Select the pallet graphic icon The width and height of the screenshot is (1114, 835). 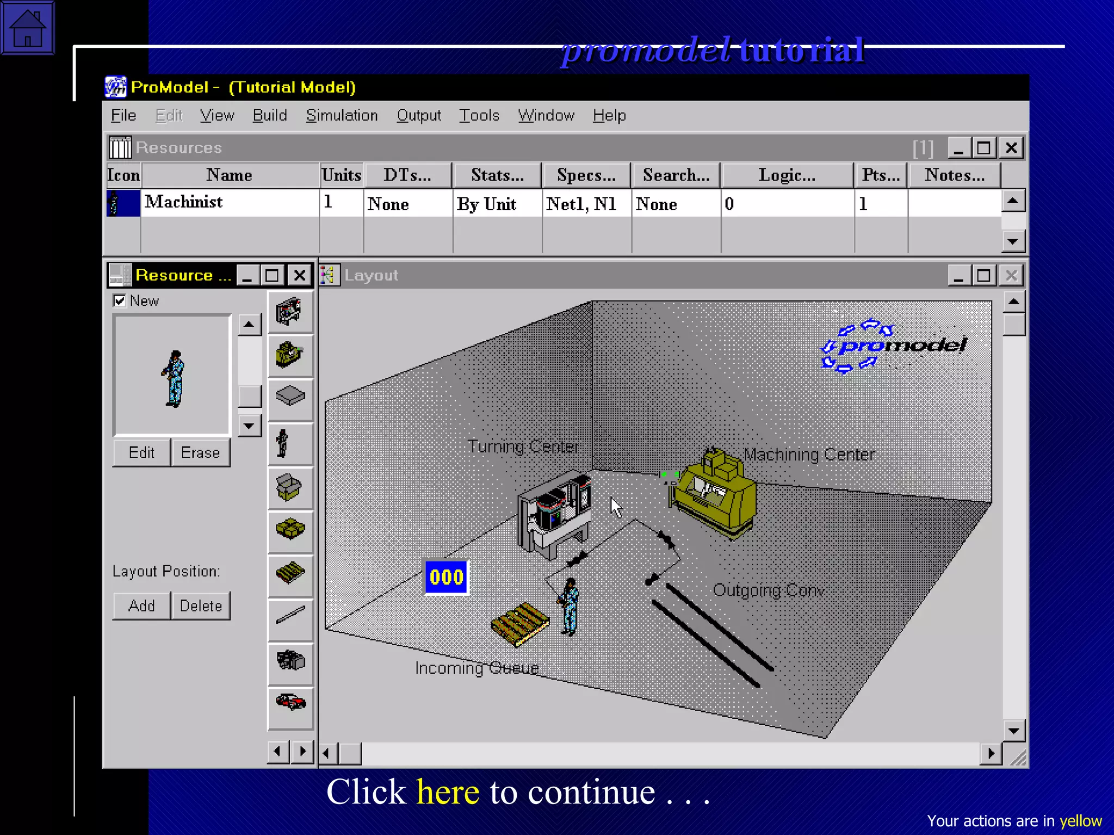tap(290, 576)
